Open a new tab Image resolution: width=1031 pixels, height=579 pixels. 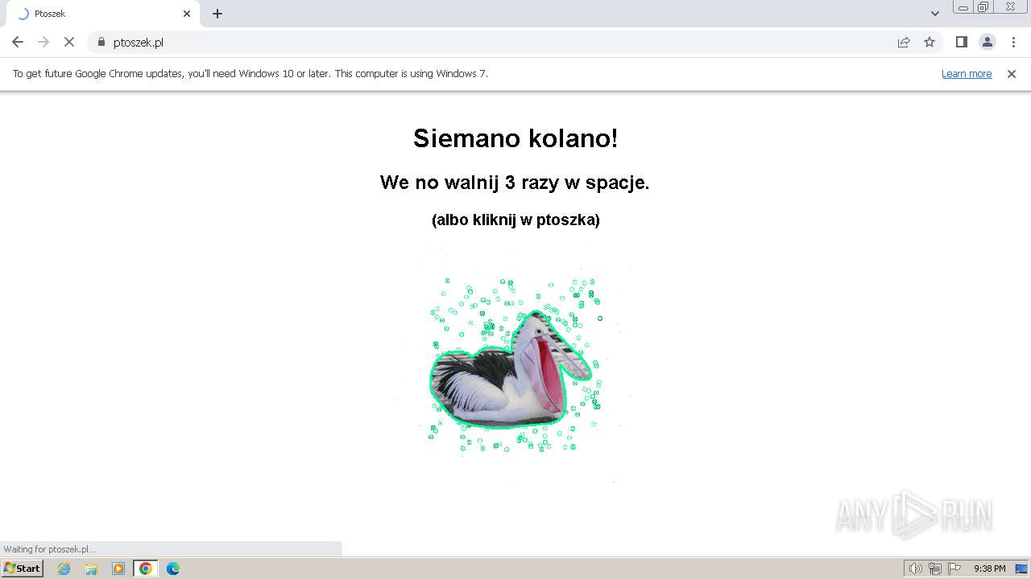217,14
